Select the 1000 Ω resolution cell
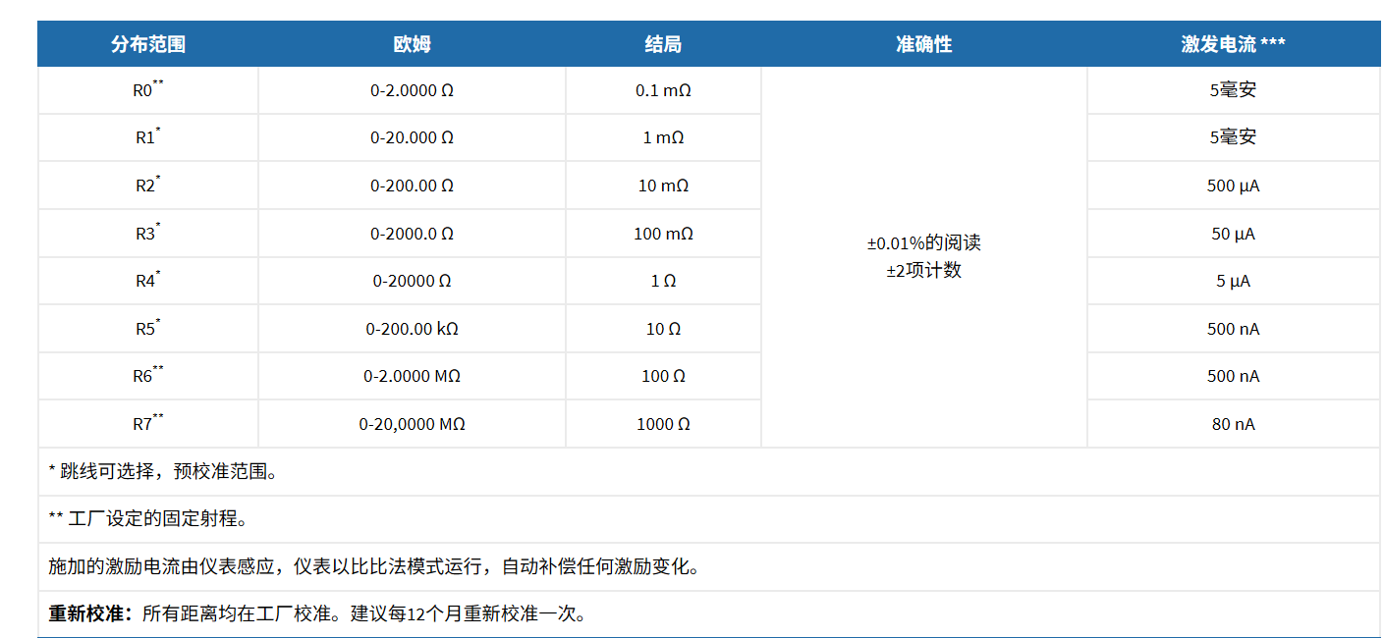The width and height of the screenshot is (1384, 638). point(663,424)
